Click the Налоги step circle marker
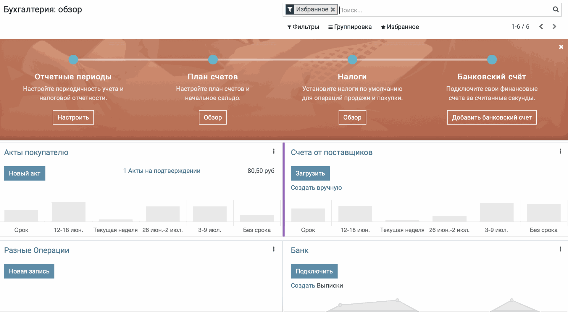The width and height of the screenshot is (568, 312). [x=352, y=59]
